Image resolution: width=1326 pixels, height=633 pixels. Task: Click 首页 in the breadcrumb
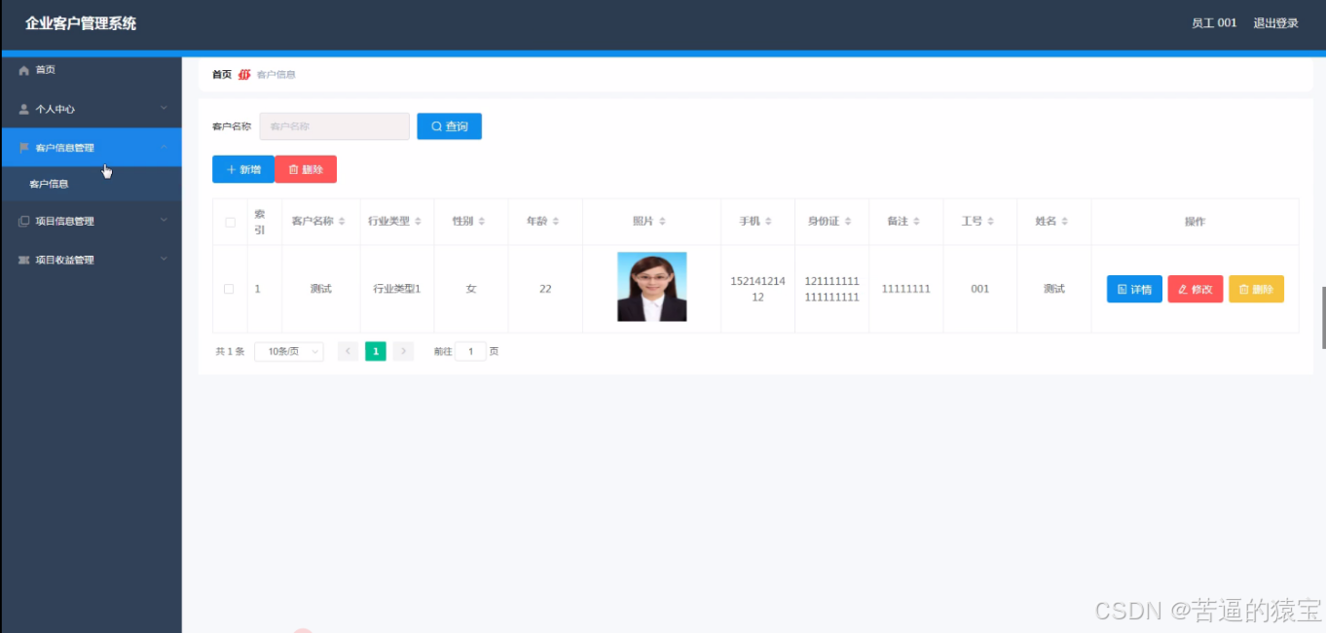tap(222, 75)
